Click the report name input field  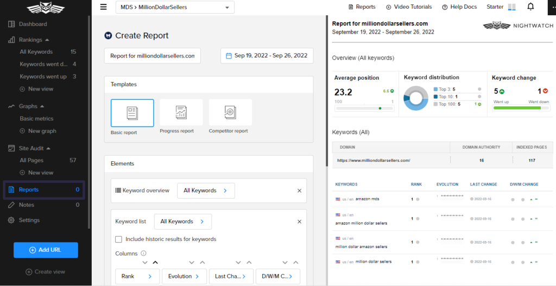(x=153, y=56)
